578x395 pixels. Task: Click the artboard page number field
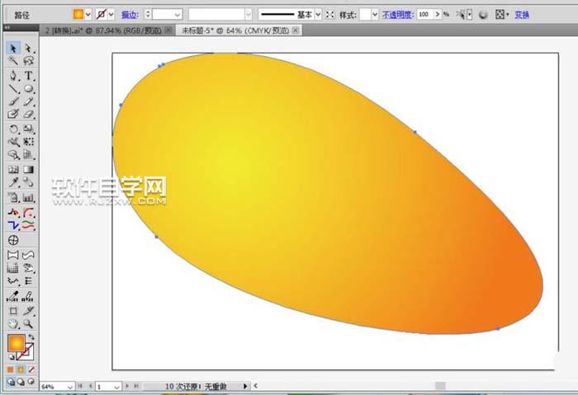[x=105, y=386]
